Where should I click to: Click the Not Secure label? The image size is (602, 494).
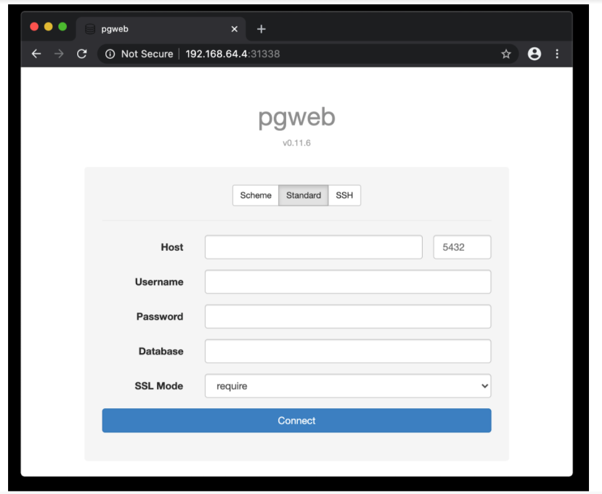(x=147, y=54)
